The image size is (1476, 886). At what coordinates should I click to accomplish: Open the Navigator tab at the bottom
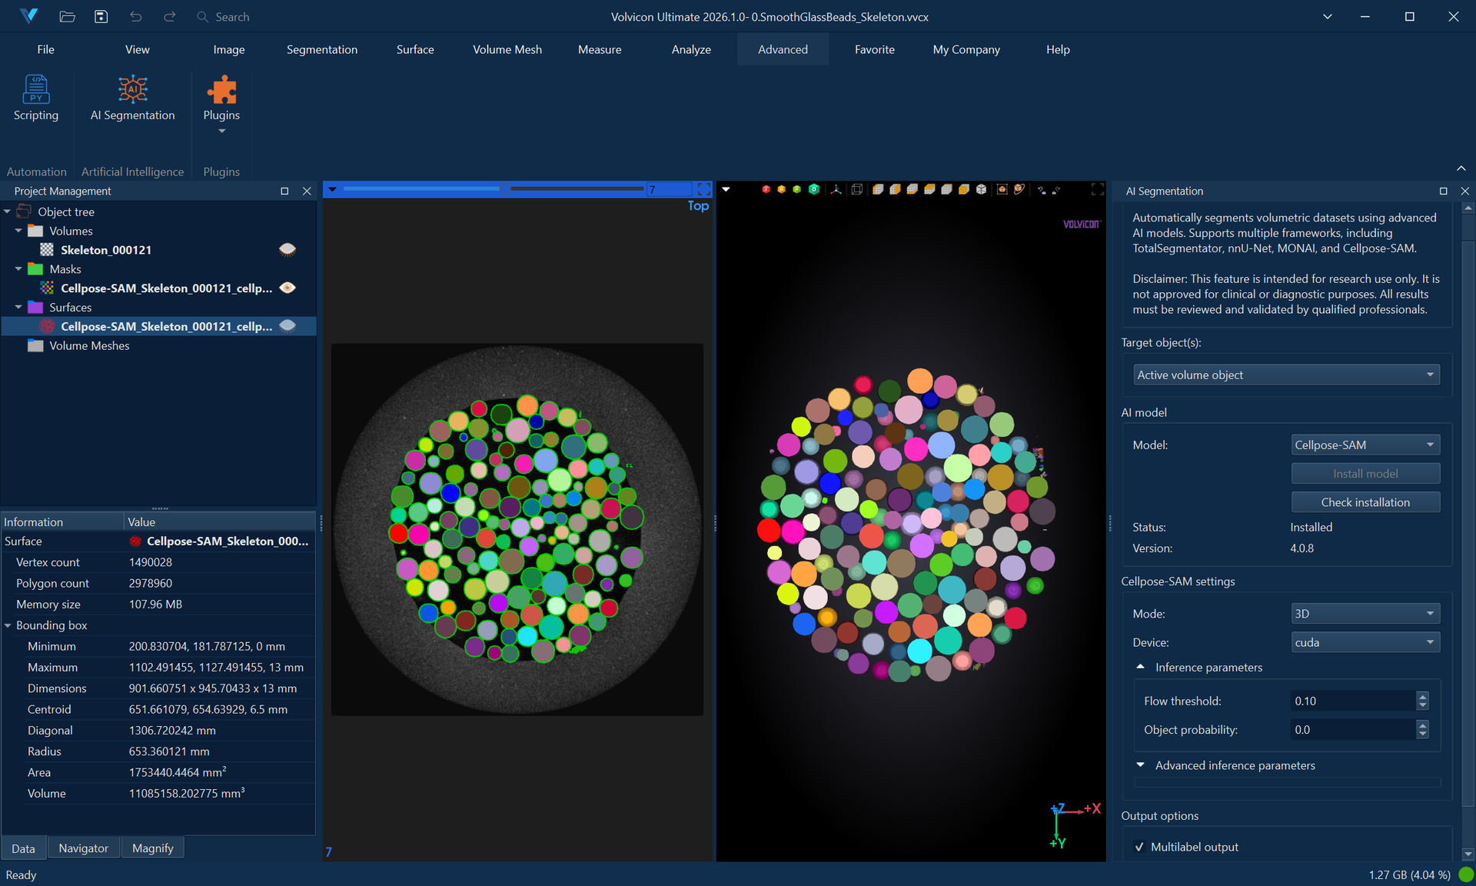(84, 847)
